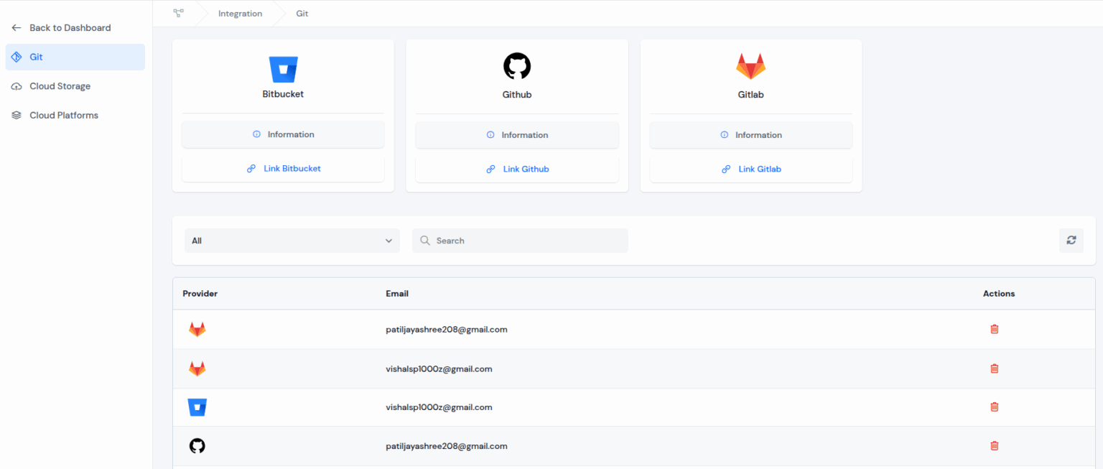Image resolution: width=1103 pixels, height=469 pixels.
Task: Click the Github card title text
Action: (x=517, y=95)
